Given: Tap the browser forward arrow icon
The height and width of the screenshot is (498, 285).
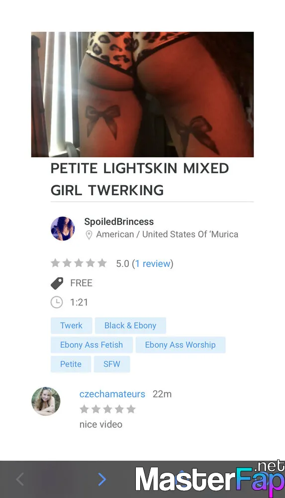Looking at the screenshot, I should point(102,479).
